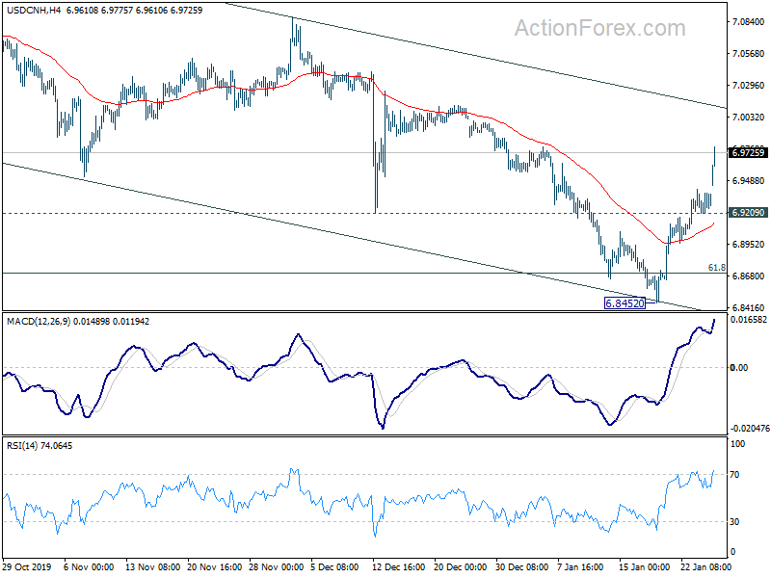This screenshot has height=578, width=771.
Task: Click the 6.86800 price axis label
Action: click(x=749, y=276)
